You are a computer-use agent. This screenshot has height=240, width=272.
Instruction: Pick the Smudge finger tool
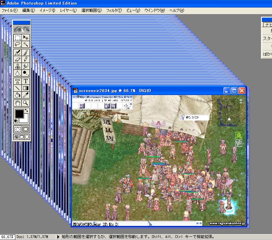(x=26, y=66)
